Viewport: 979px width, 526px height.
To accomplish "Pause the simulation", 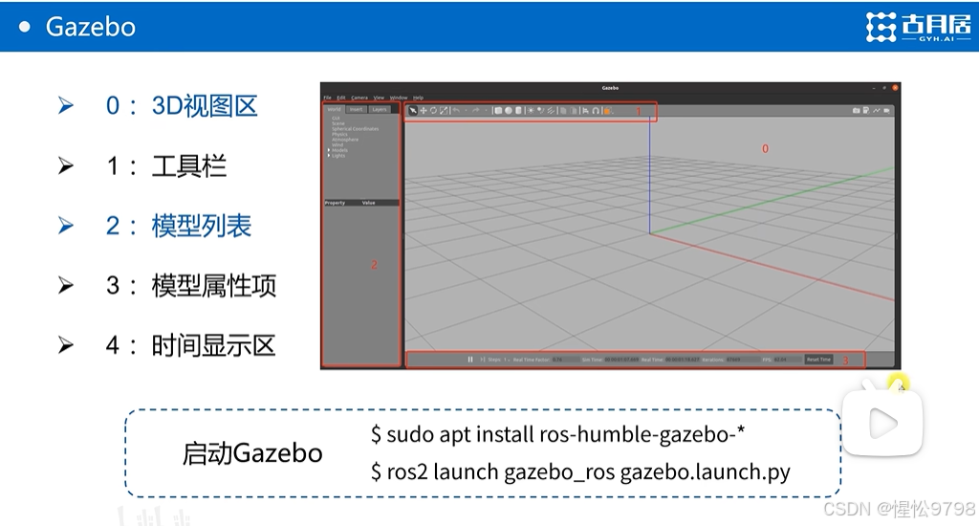I will pos(470,360).
